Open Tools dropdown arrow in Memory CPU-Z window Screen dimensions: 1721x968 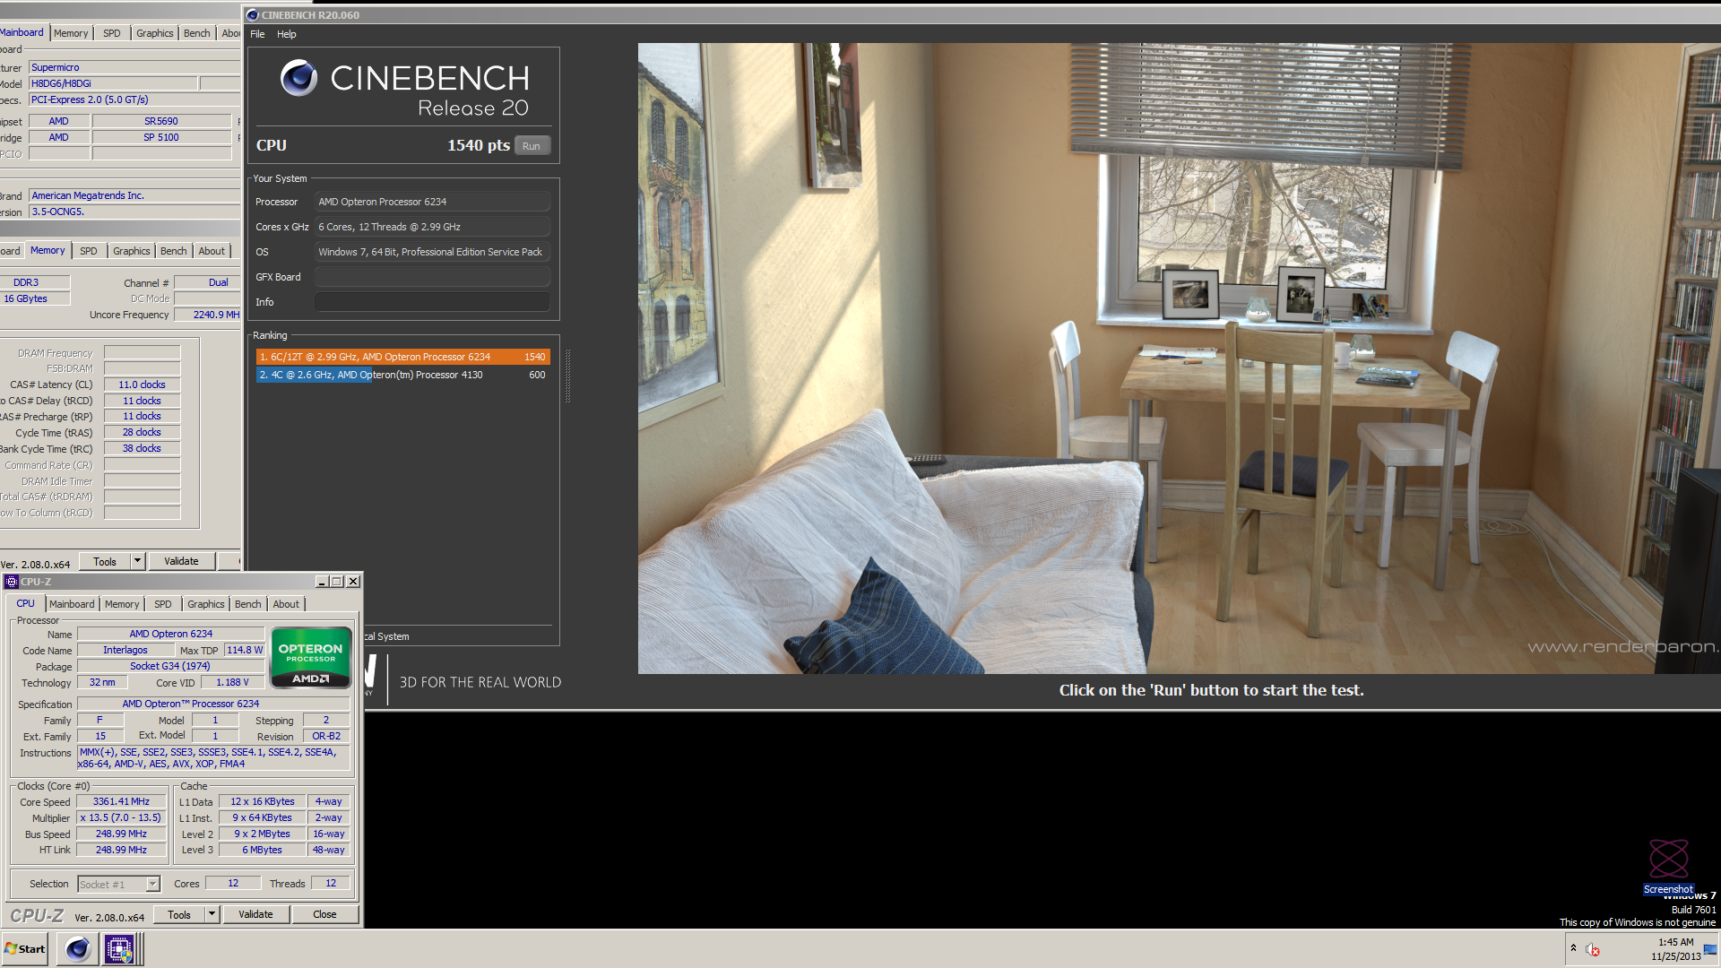(137, 561)
